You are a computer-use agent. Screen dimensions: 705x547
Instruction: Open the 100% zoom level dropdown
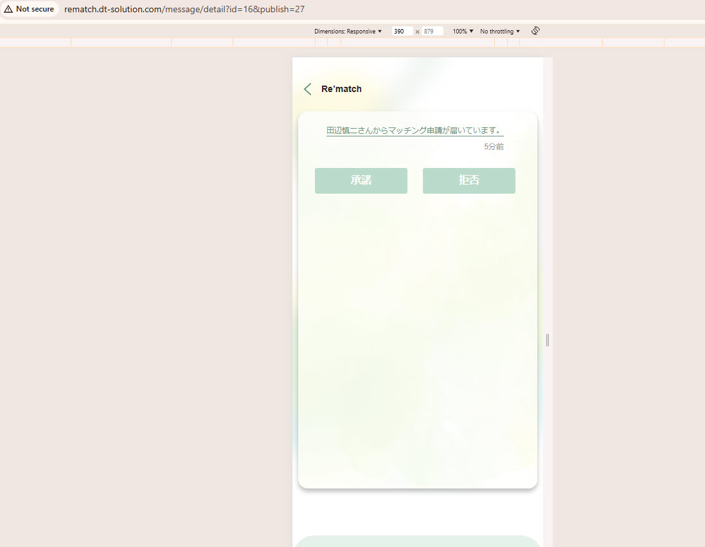click(x=463, y=31)
